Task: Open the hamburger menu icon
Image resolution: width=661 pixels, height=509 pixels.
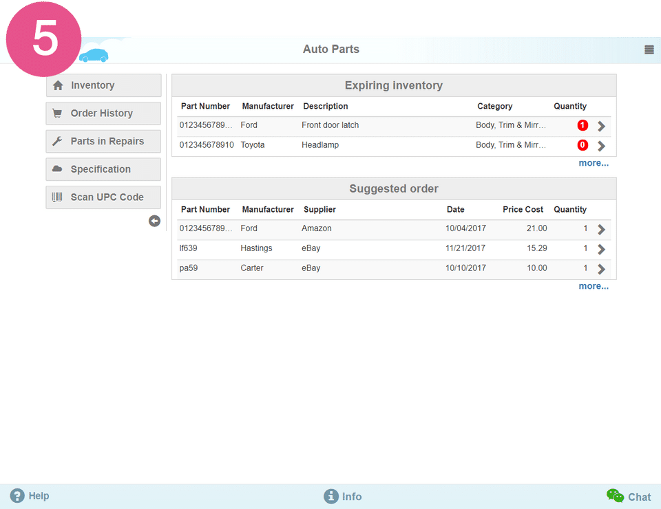Action: (x=649, y=50)
